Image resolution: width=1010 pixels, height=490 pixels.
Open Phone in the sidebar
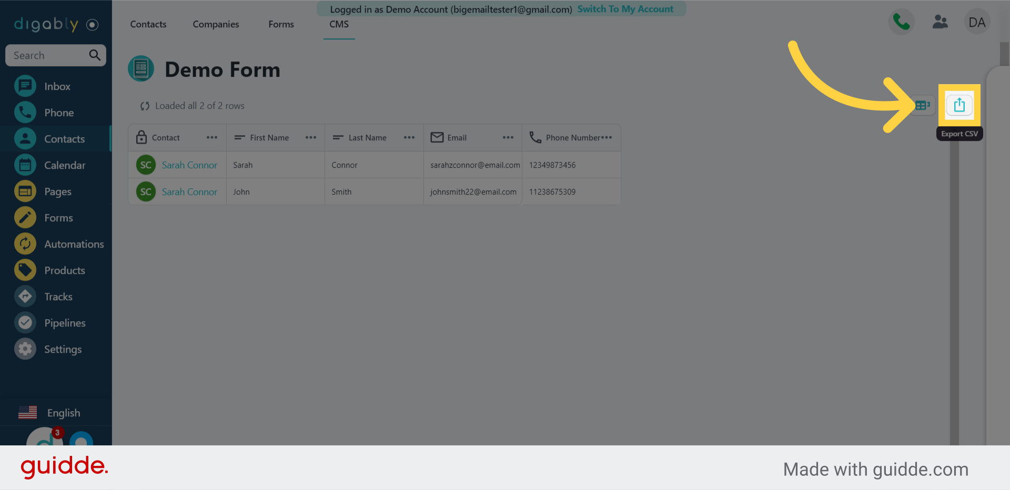click(x=56, y=113)
